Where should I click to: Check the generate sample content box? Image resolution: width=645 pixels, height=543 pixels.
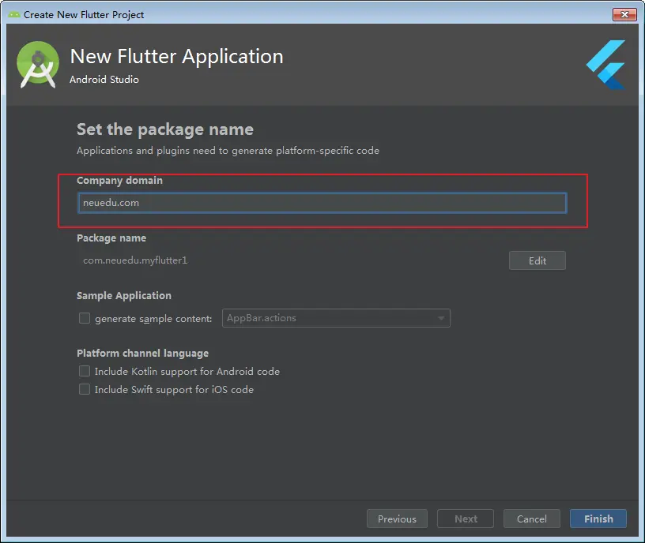click(85, 318)
